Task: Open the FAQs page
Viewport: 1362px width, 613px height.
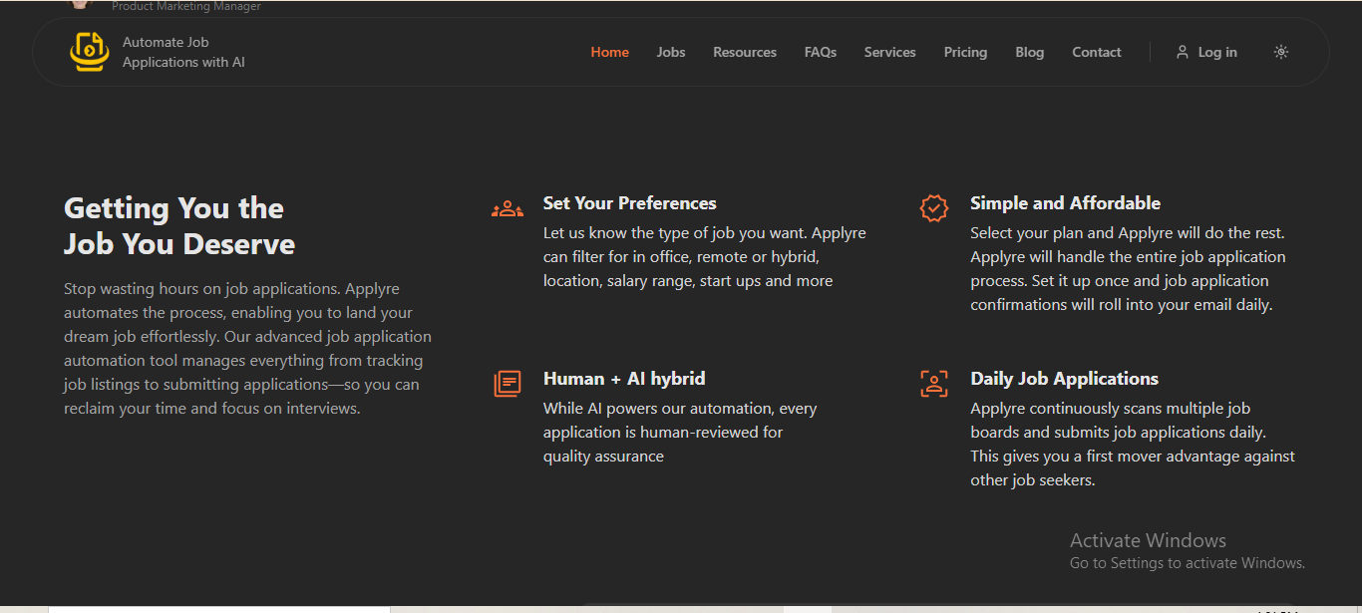Action: 820,52
